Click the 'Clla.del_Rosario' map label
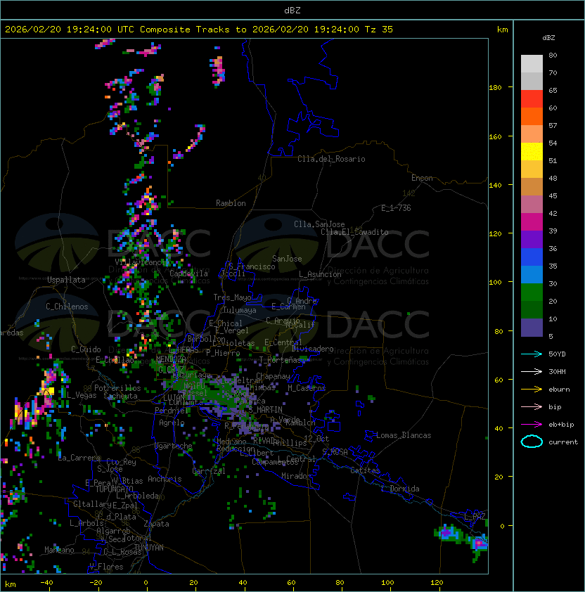The image size is (585, 592). pos(331,159)
